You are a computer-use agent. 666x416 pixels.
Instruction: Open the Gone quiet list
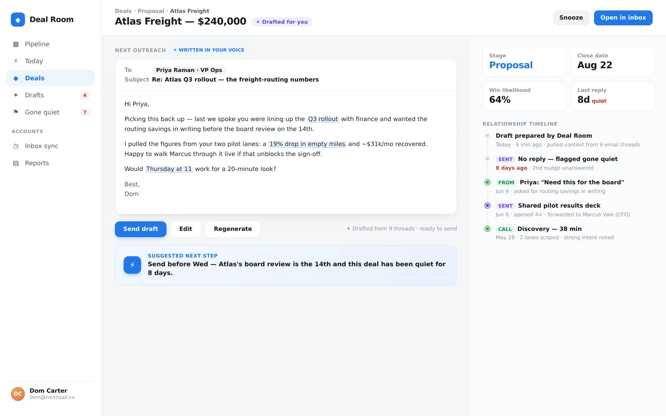[x=50, y=112]
